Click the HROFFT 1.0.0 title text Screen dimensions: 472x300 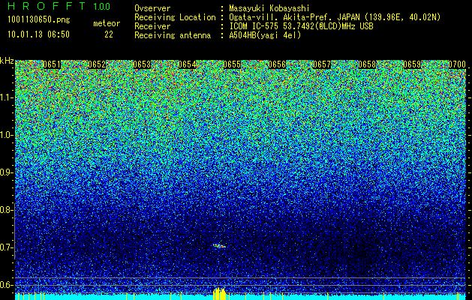(x=59, y=6)
